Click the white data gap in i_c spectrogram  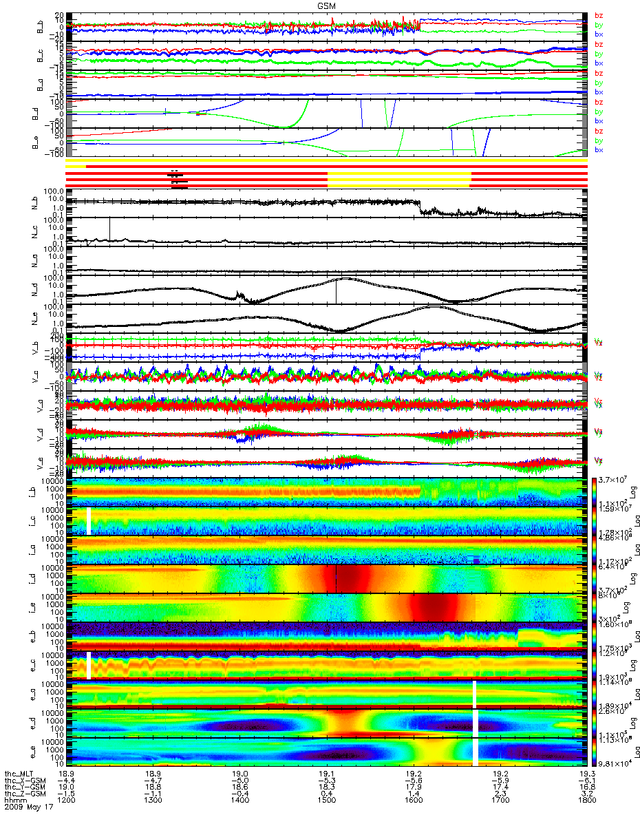click(89, 520)
